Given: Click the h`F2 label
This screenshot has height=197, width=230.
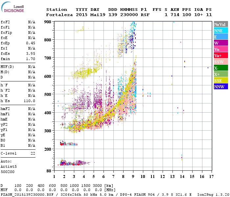Looking at the screenshot, I should pos(5,90).
